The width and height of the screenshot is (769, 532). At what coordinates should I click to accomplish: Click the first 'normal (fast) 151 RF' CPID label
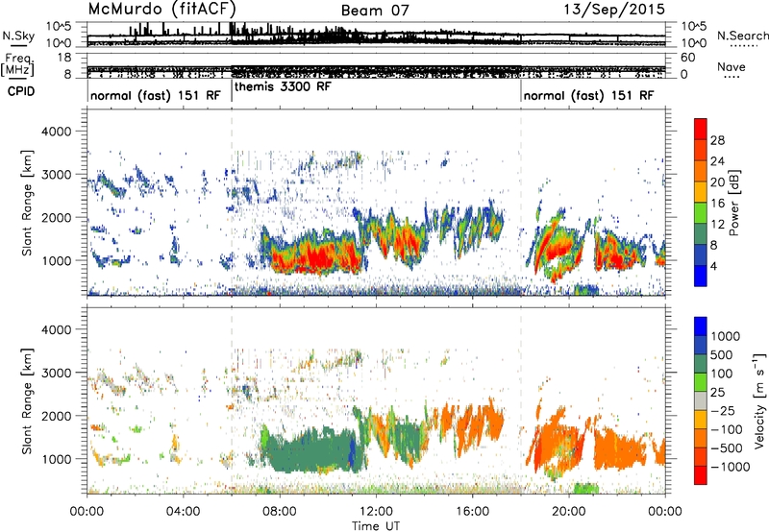[x=156, y=95]
